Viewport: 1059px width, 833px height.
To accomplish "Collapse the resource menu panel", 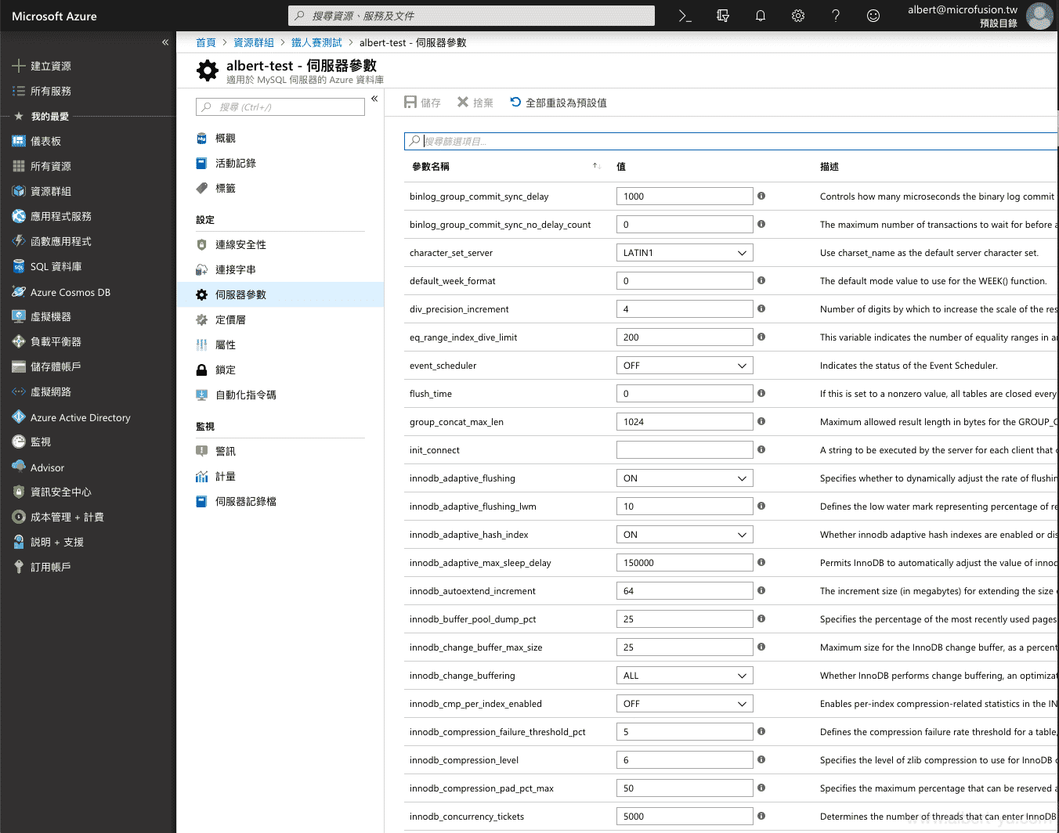I will coord(374,99).
